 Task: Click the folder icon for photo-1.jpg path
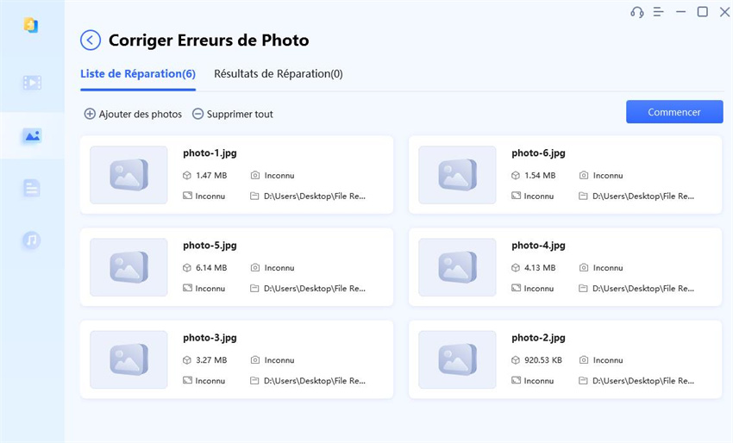coord(254,197)
